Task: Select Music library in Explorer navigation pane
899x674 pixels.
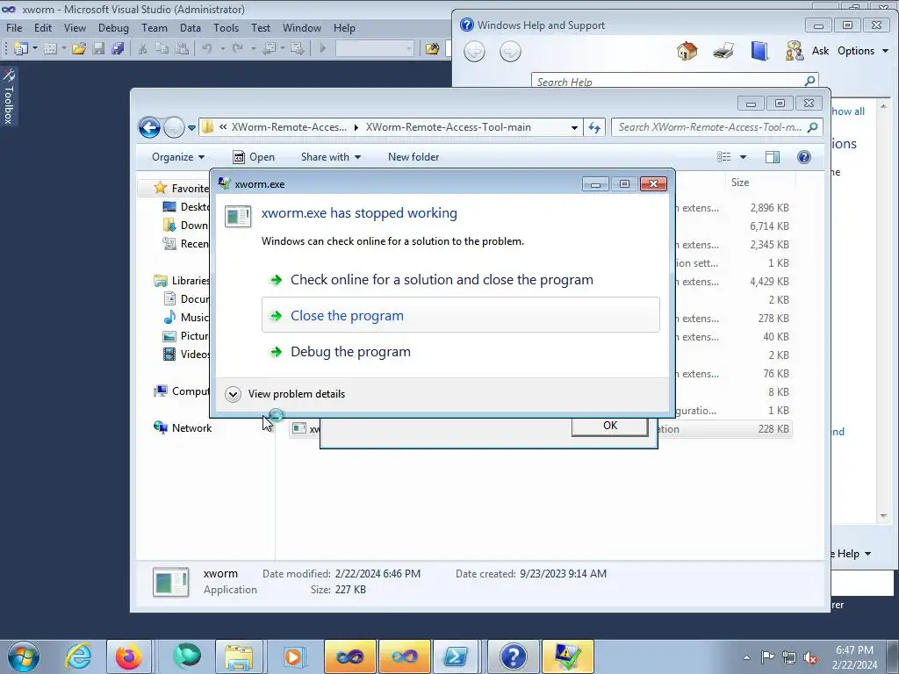Action: coord(186,318)
